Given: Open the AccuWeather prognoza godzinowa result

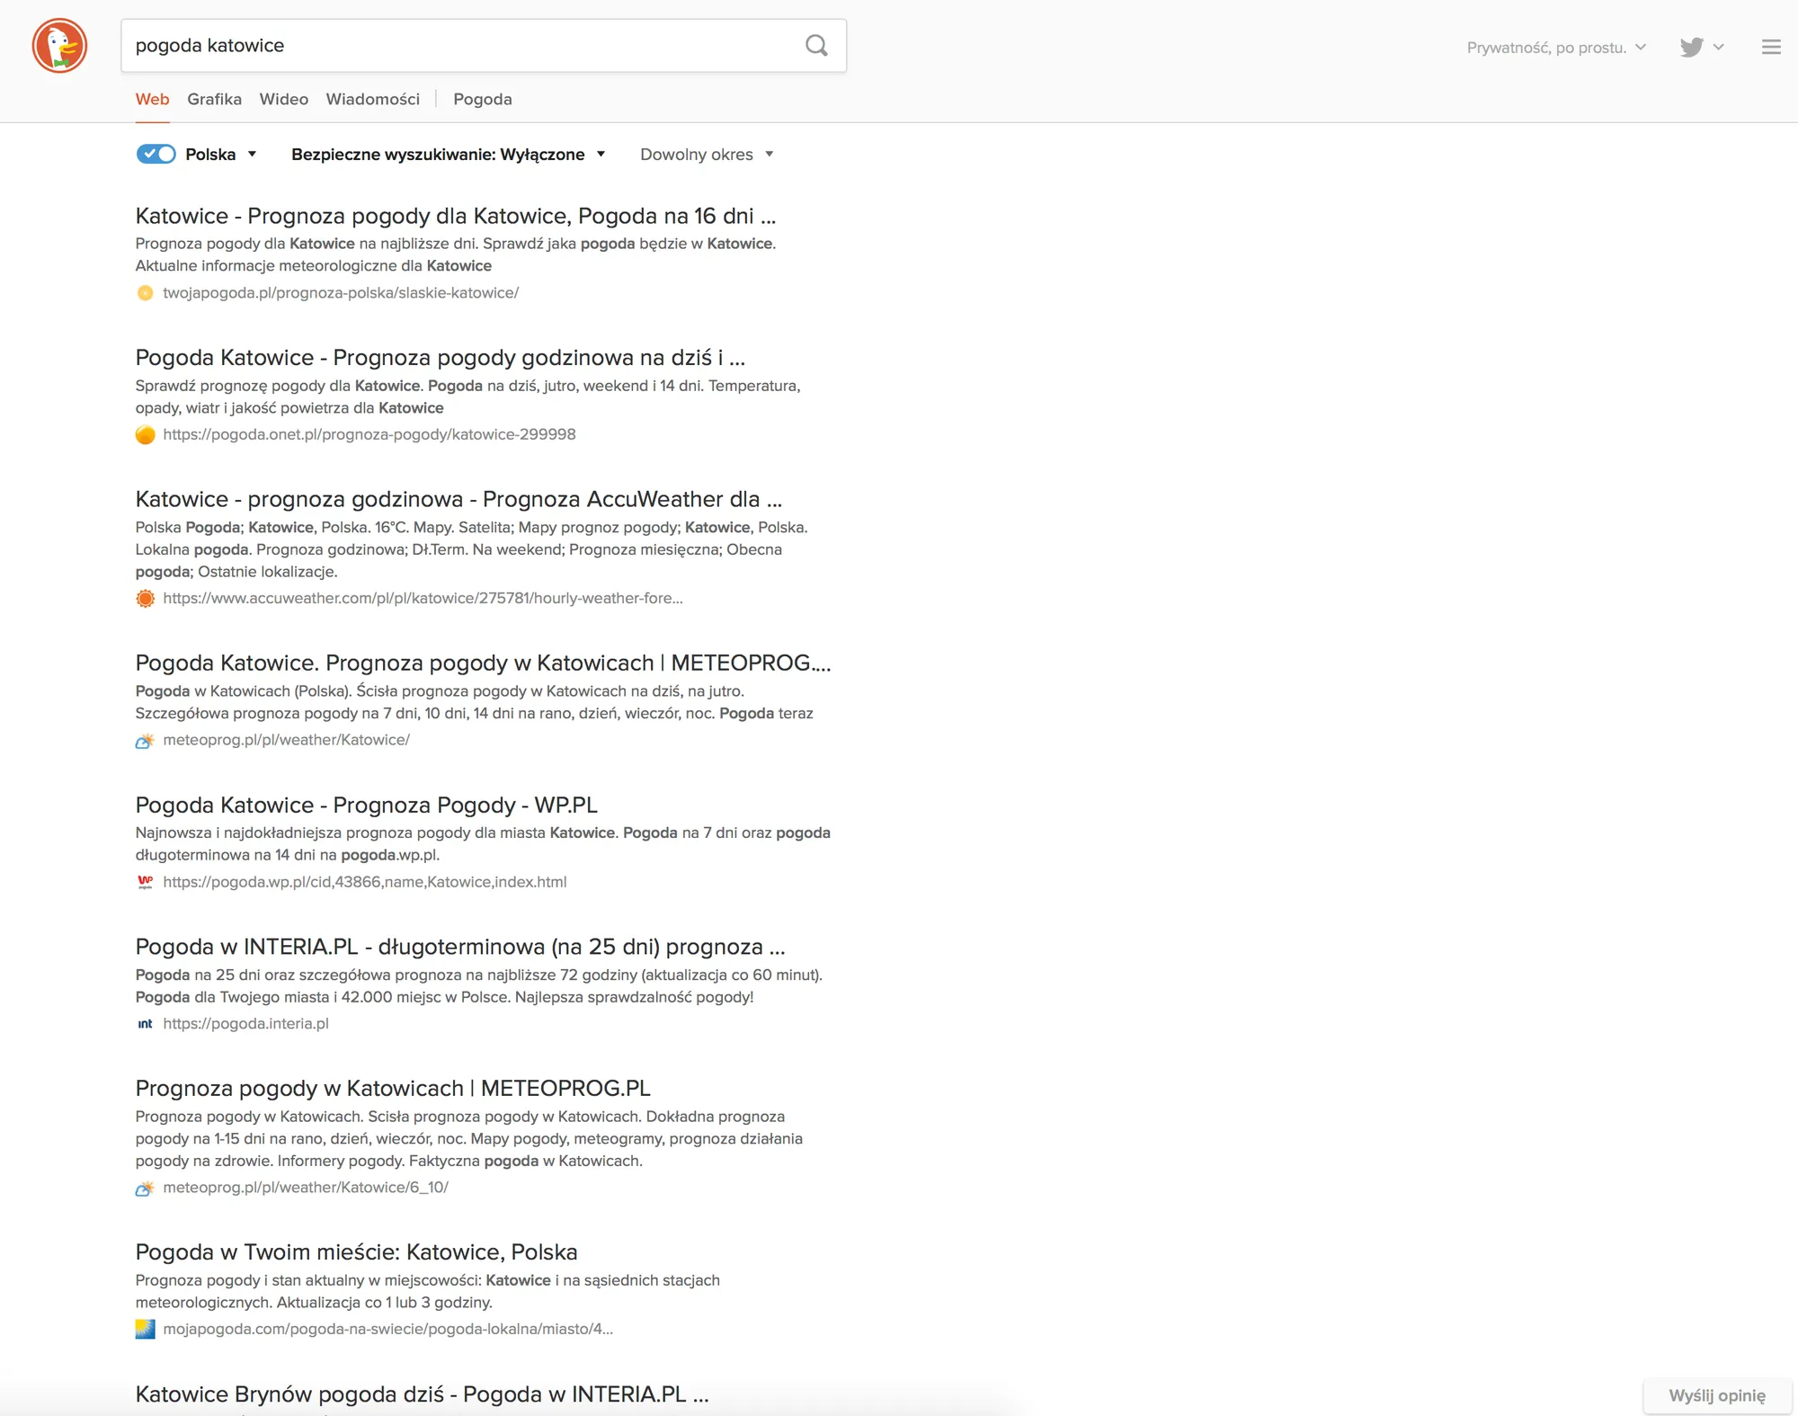Looking at the screenshot, I should (x=458, y=499).
